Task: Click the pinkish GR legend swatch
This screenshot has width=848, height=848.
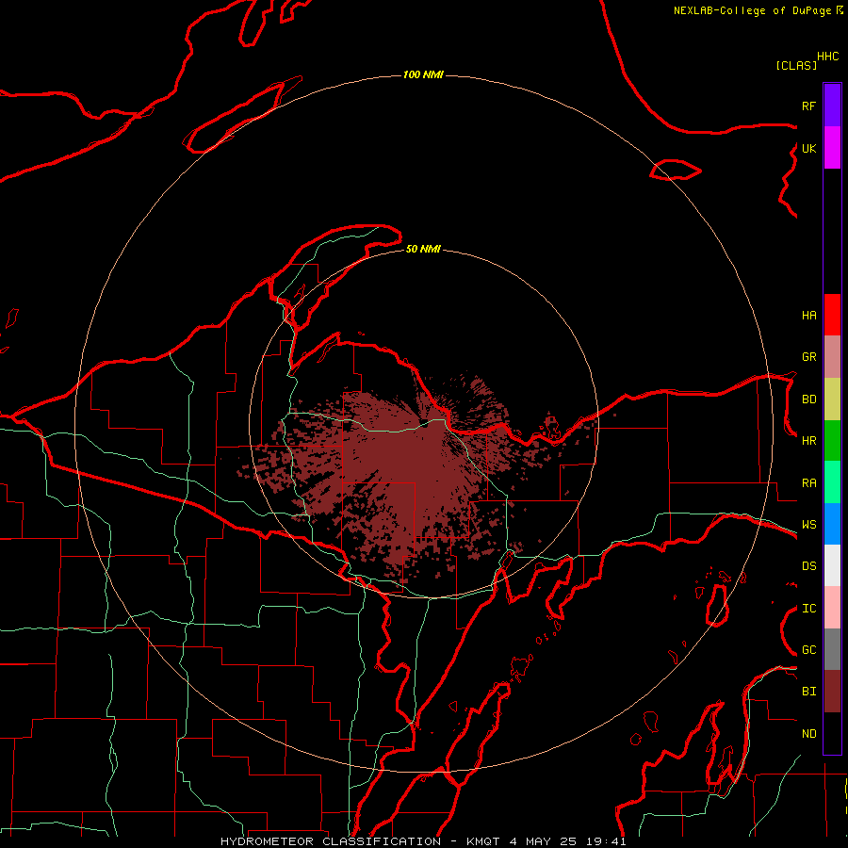Action: [x=832, y=357]
